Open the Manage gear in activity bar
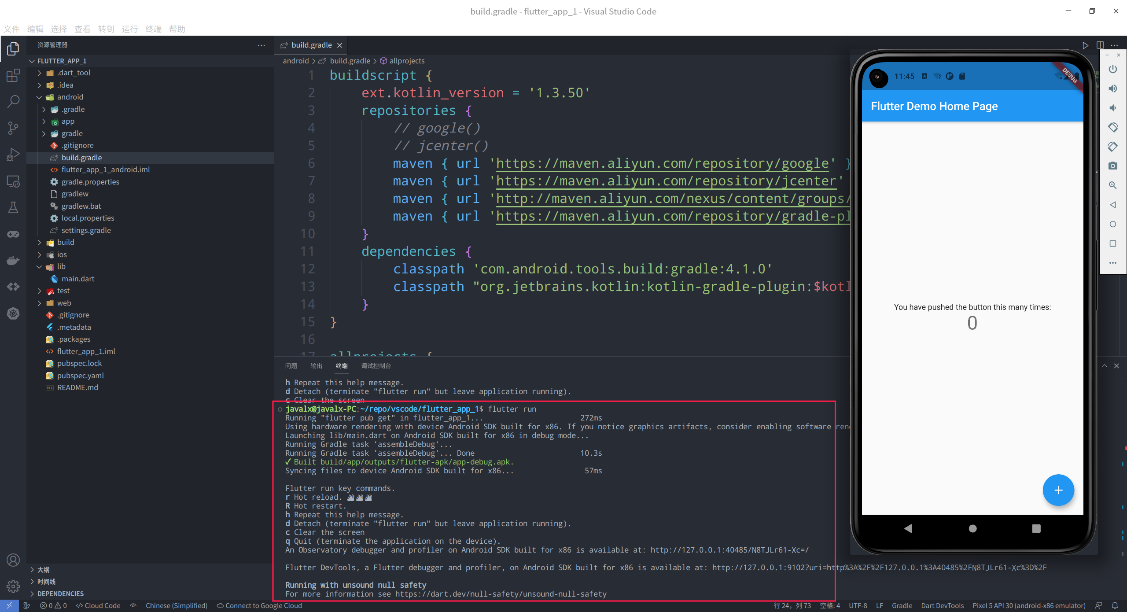The height and width of the screenshot is (612, 1127). (x=13, y=586)
